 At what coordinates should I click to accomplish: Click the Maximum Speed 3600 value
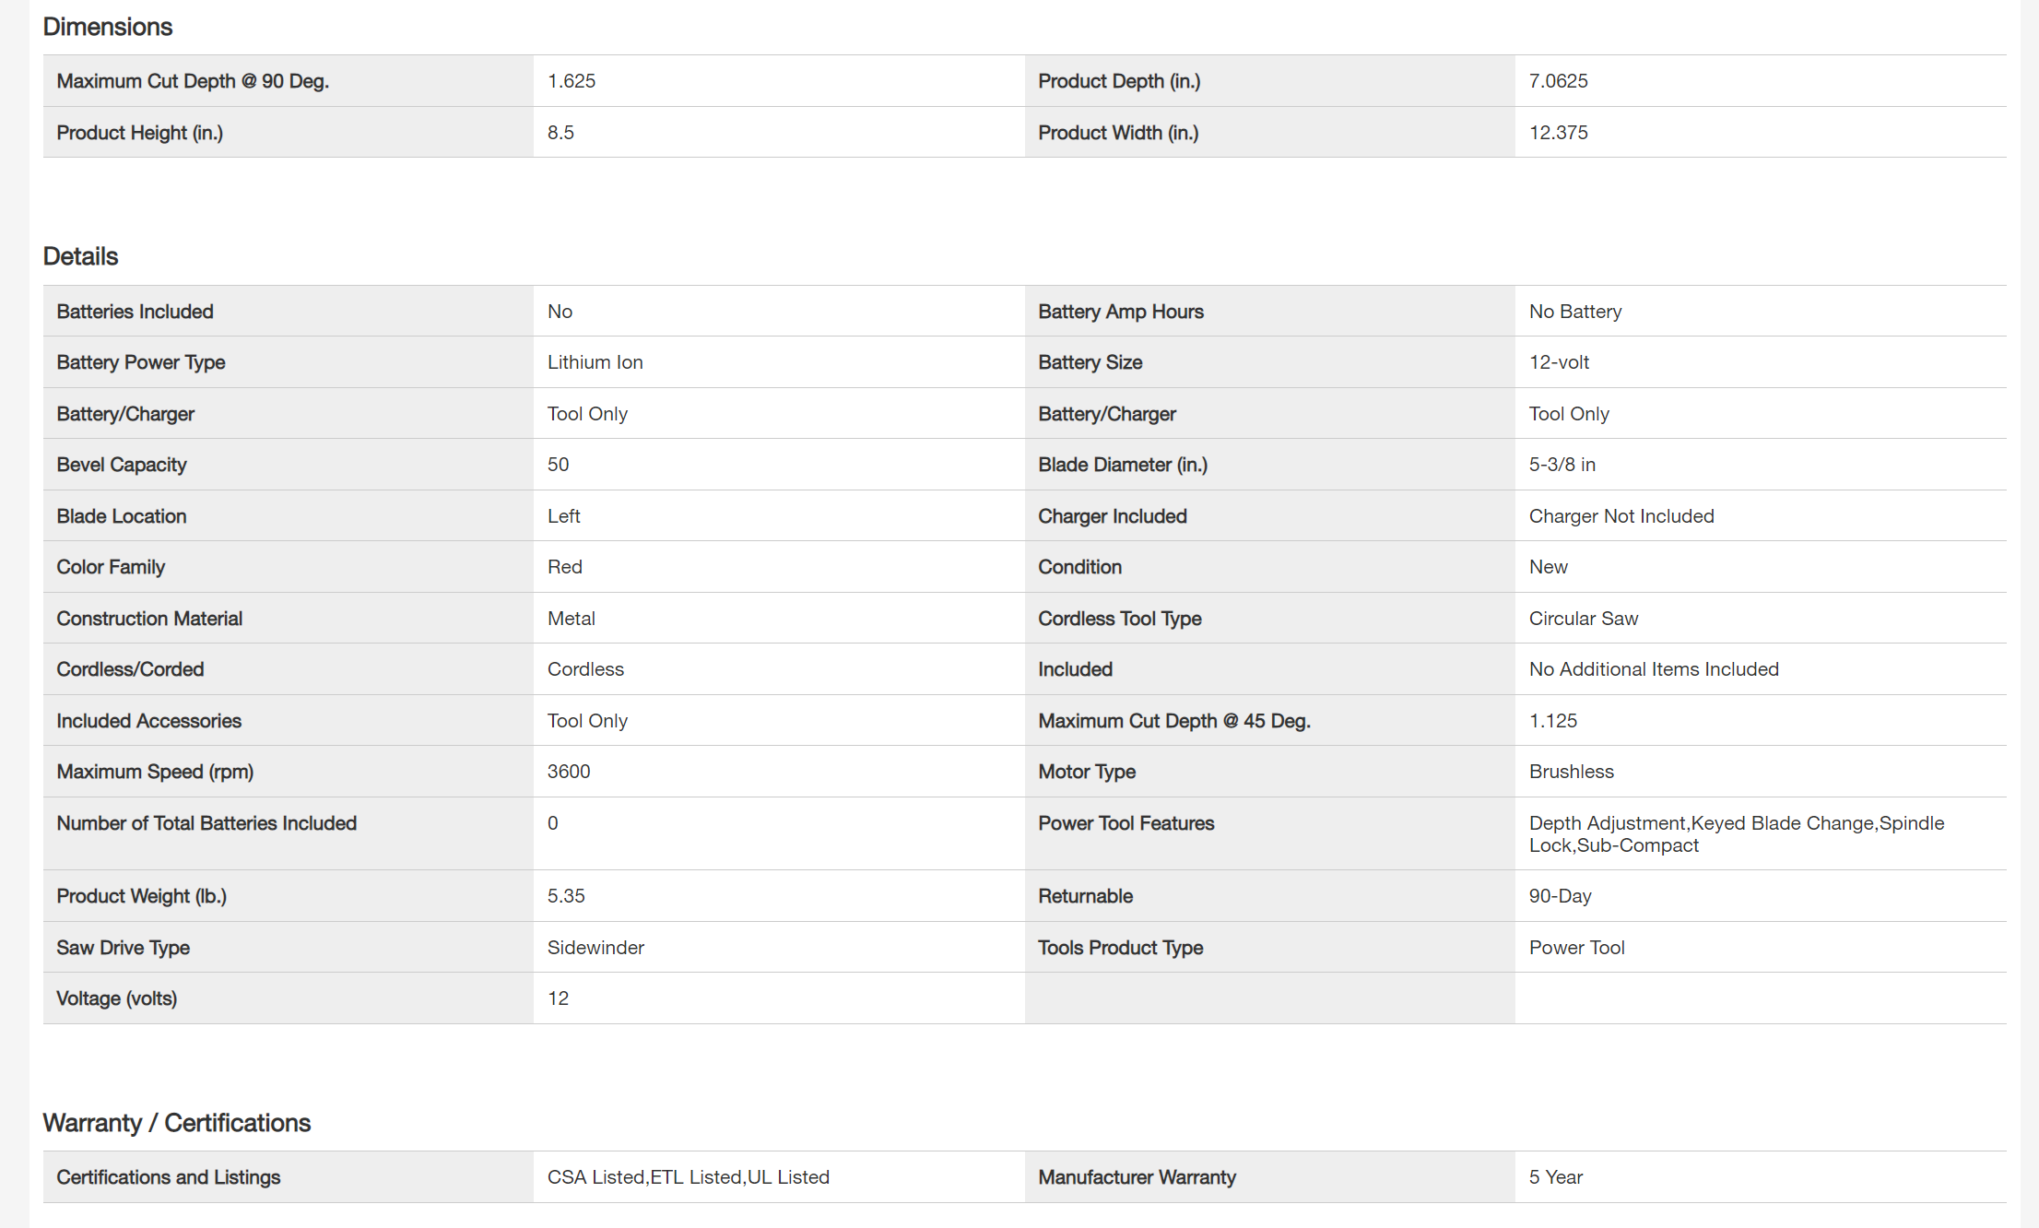click(x=568, y=772)
